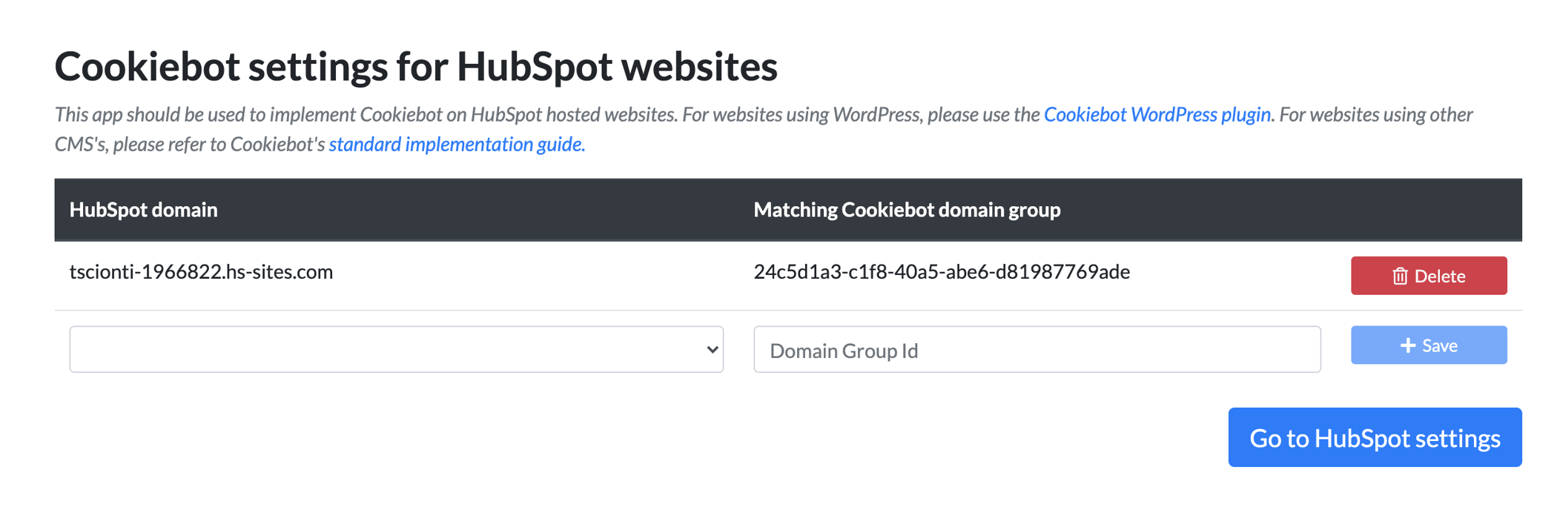Click the Cookiebot settings for HubSpot websites heading
This screenshot has width=1557, height=524.
click(x=417, y=66)
